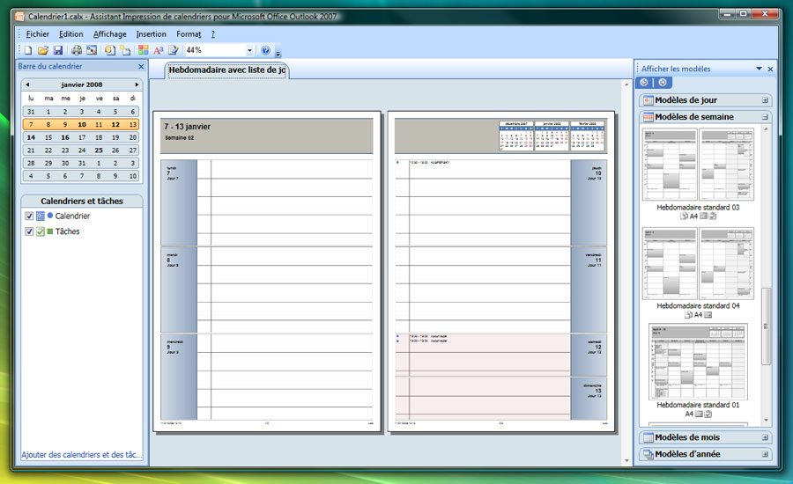Click the 'Hebdomadaire standard 04' label
Viewport: 793px width, 484px height.
[698, 305]
